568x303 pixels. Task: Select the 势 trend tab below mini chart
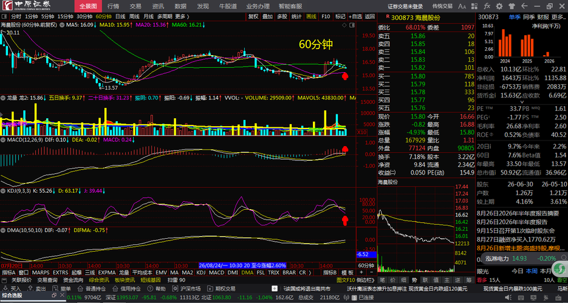click(414, 280)
